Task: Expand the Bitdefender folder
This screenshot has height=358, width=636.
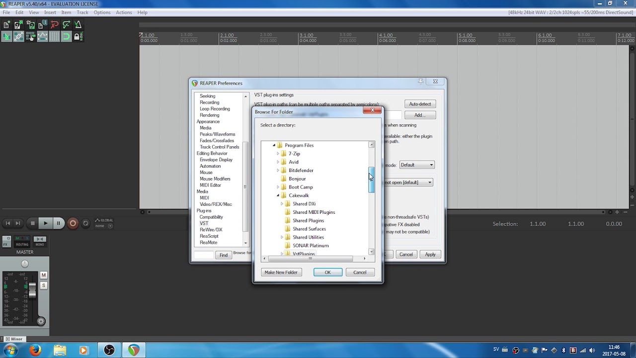Action: pyautogui.click(x=278, y=171)
